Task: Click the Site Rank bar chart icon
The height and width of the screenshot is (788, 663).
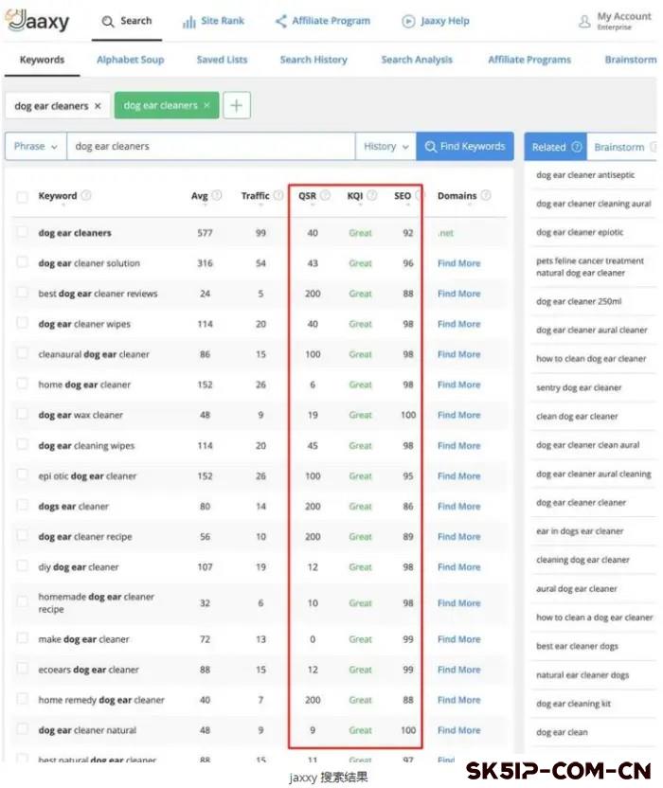Action: (x=188, y=22)
